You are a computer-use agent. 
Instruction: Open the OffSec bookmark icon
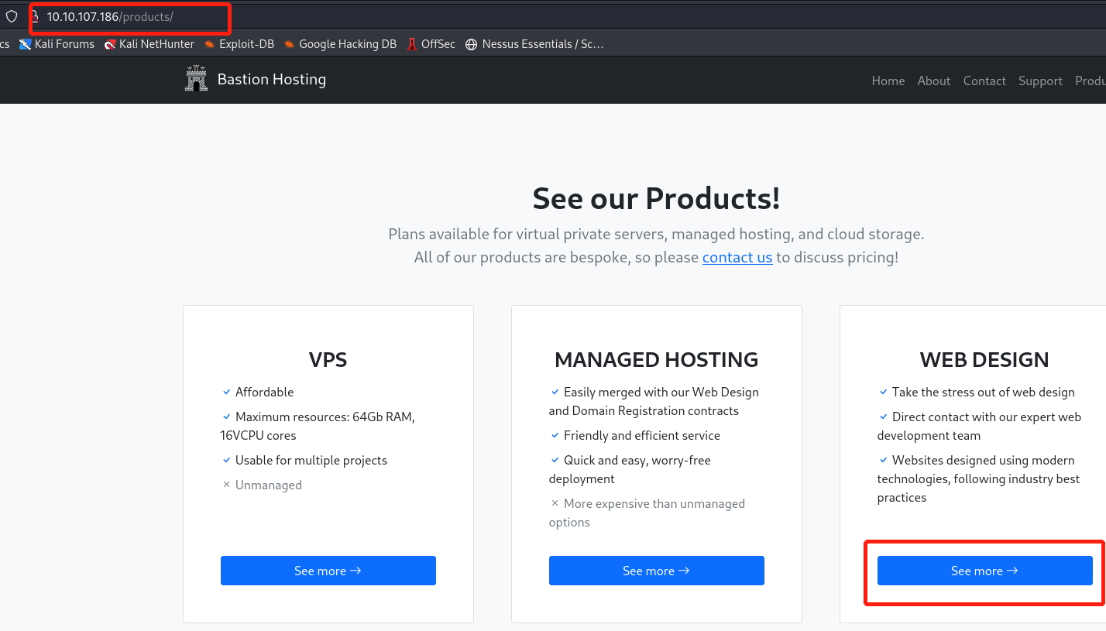click(412, 44)
